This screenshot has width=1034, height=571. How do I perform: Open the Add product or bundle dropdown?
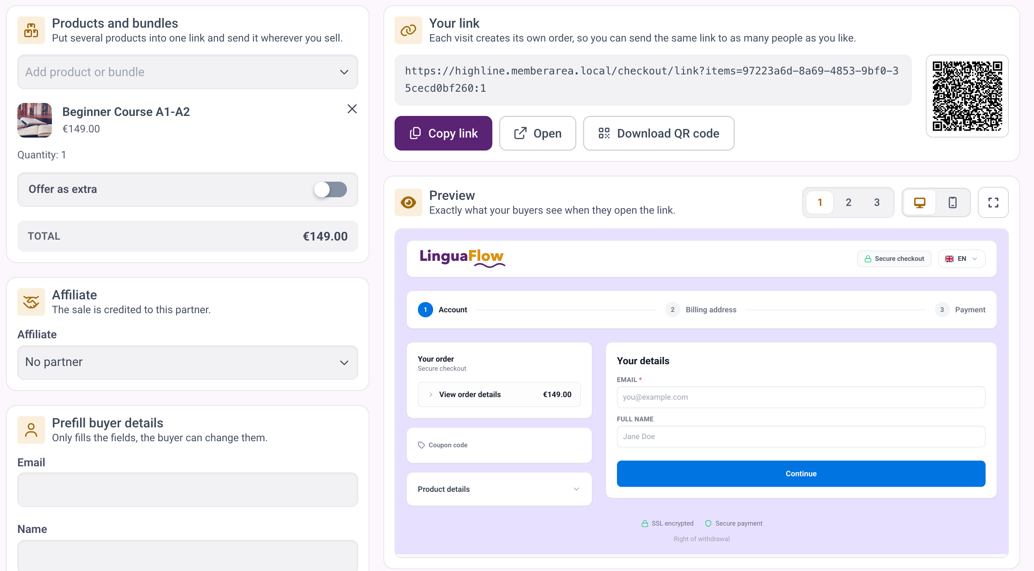coord(188,72)
